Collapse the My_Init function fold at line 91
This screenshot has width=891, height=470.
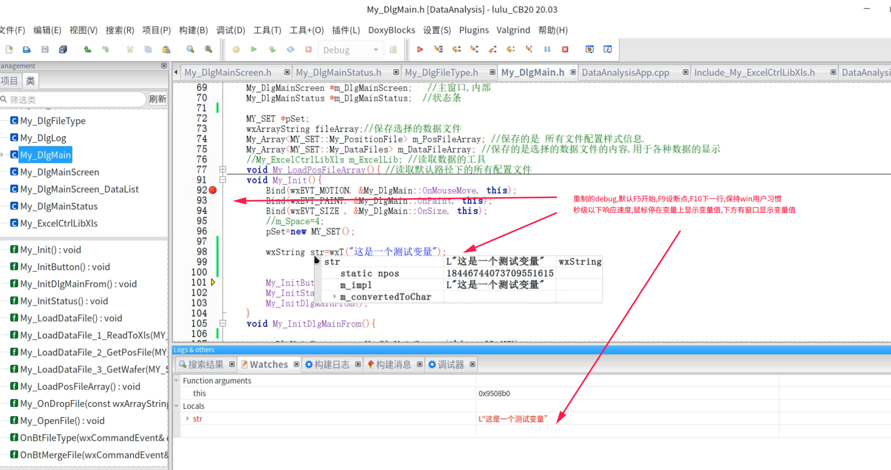click(222, 180)
